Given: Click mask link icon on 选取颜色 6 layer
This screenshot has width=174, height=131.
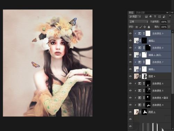Looking at the screenshot, I should pyautogui.click(x=144, y=83).
